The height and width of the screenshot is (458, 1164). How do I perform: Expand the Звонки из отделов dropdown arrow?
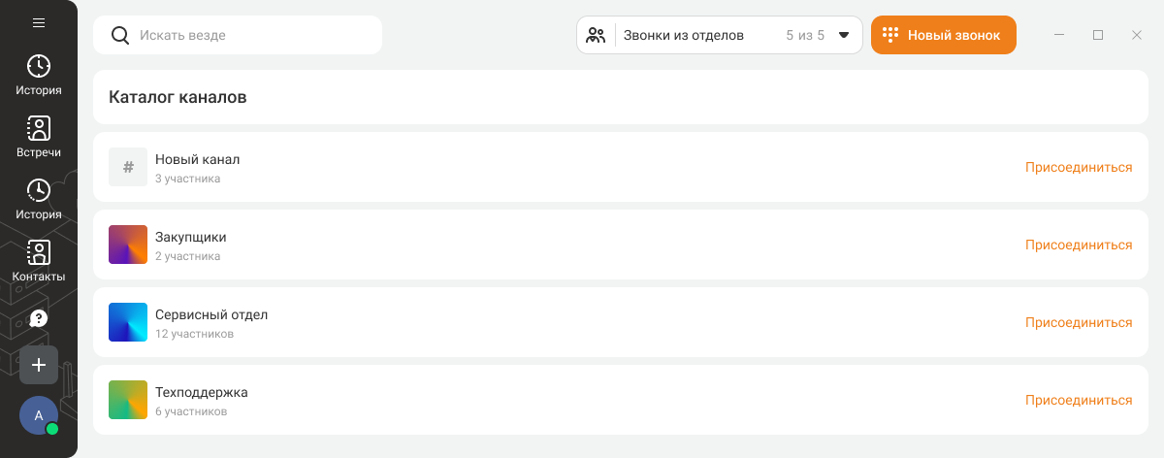click(x=844, y=35)
